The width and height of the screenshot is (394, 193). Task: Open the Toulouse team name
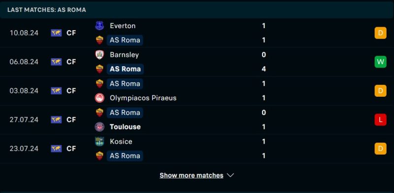125,127
